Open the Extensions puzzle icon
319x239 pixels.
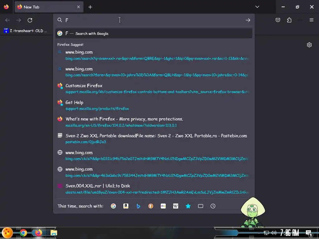pos(289,20)
